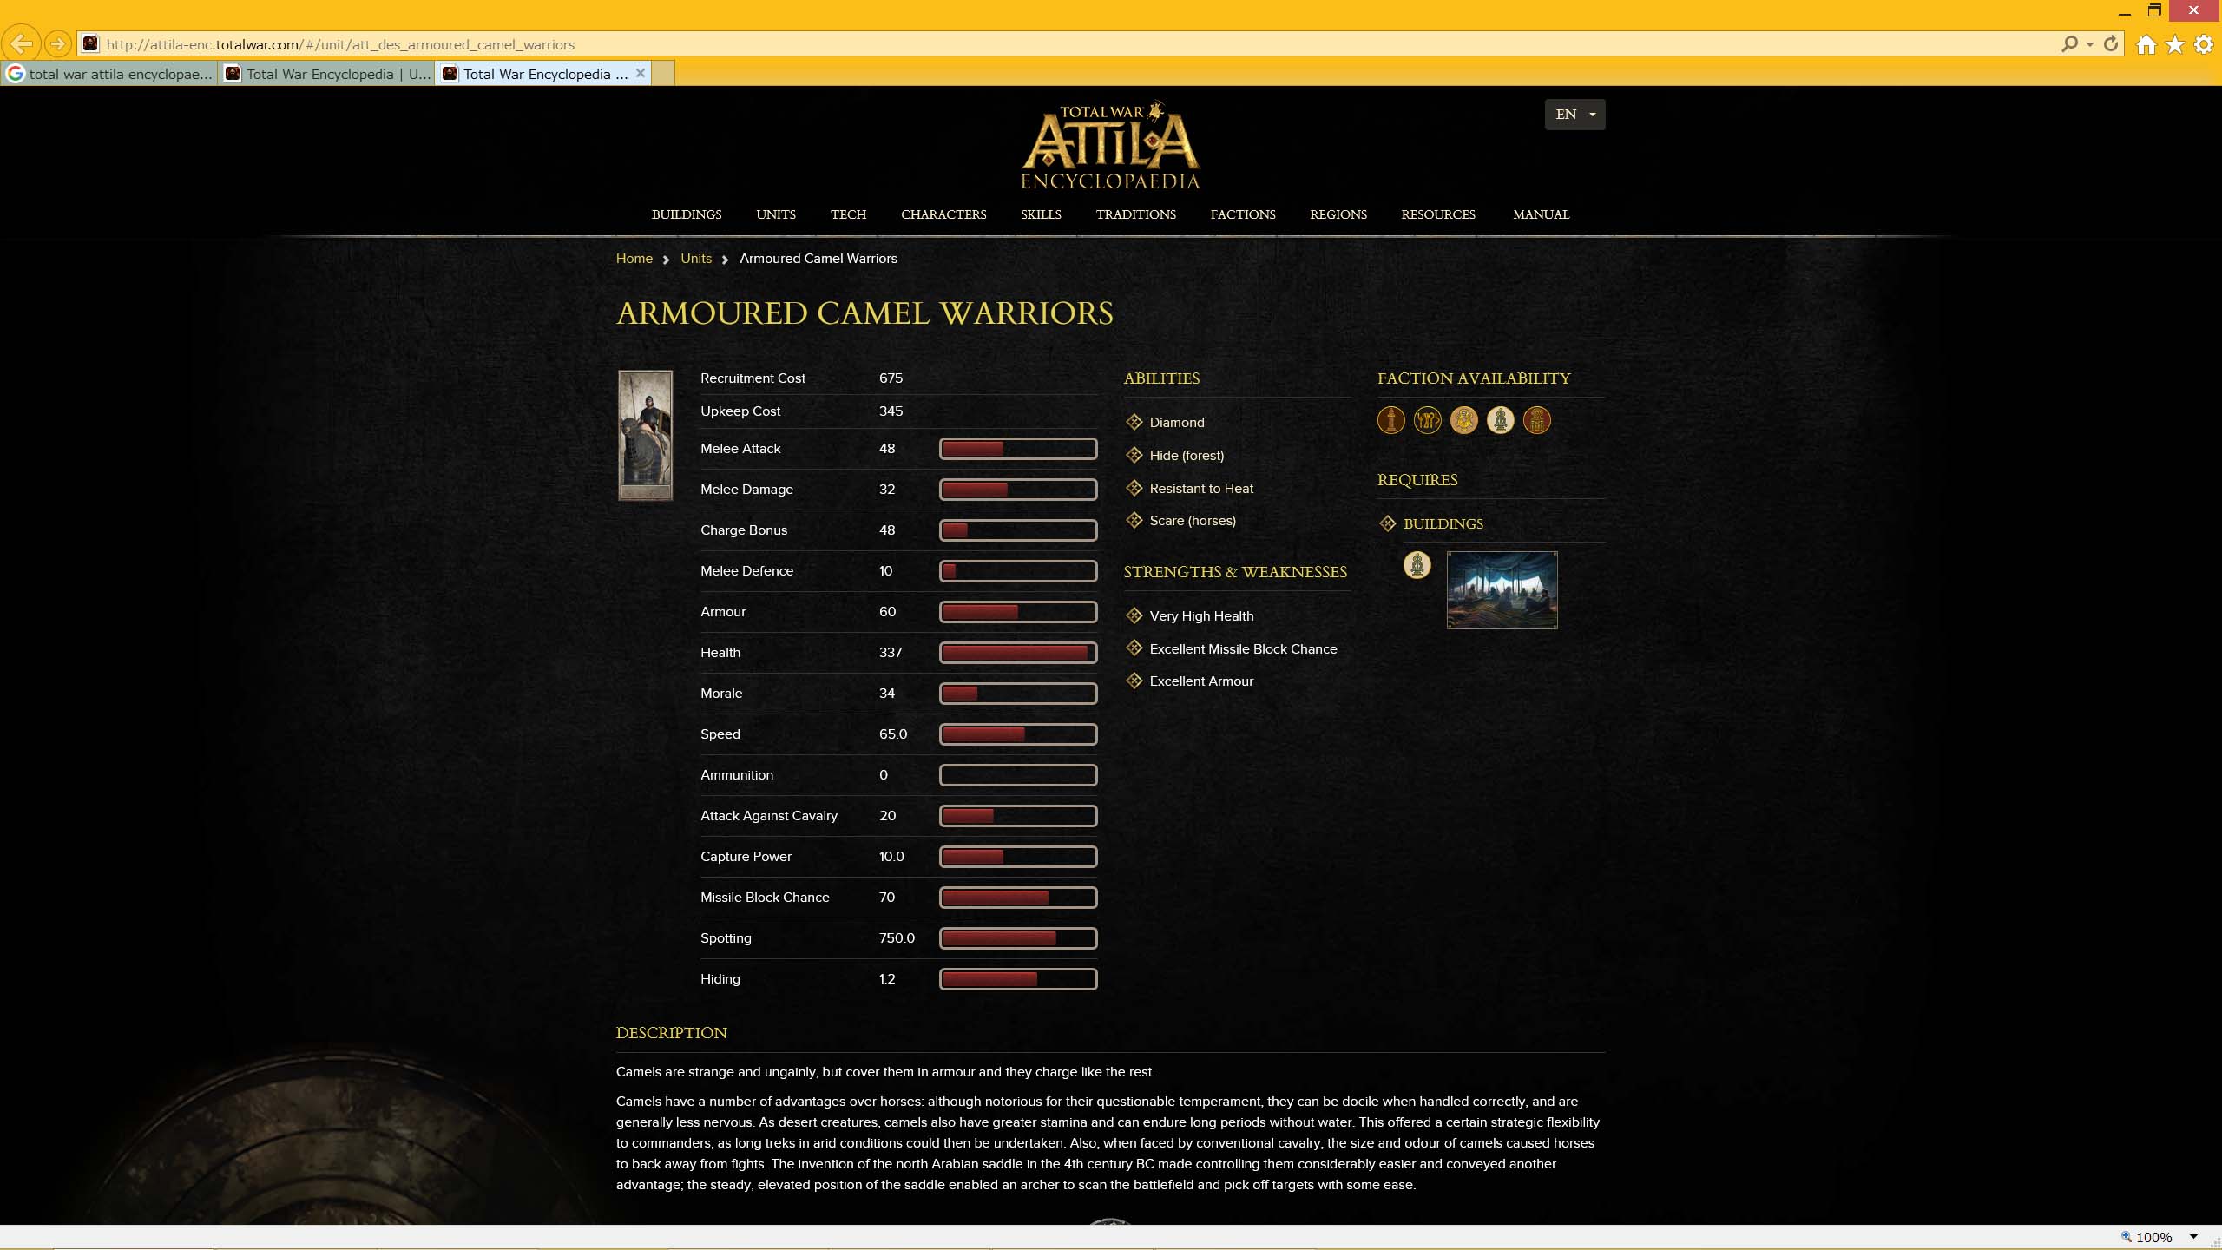The width and height of the screenshot is (2222, 1250).
Task: Open favorites star icon
Action: pos(2175,44)
